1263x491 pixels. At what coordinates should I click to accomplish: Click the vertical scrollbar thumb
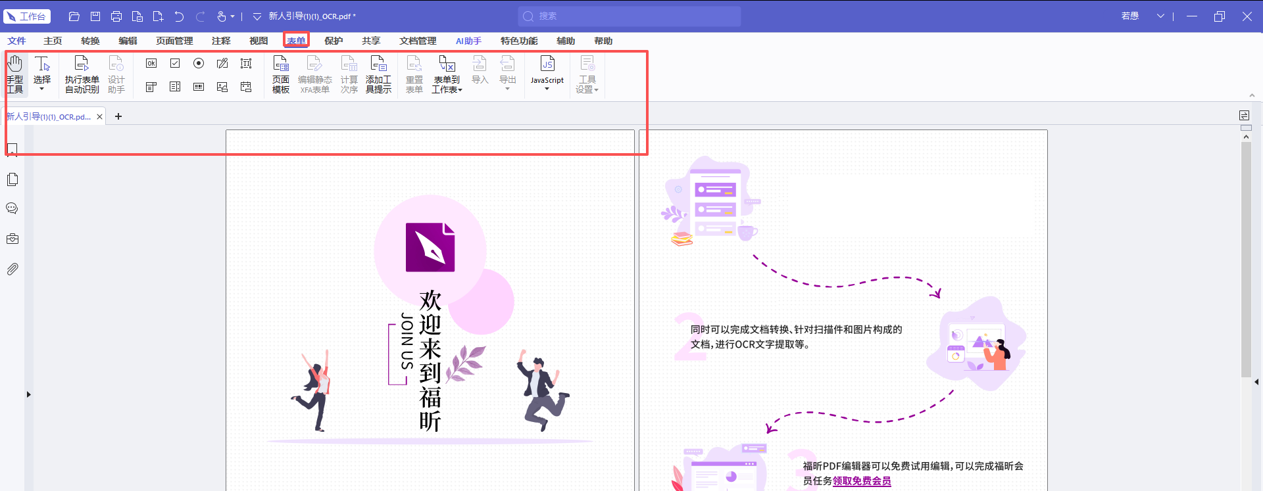pyautogui.click(x=1246, y=260)
